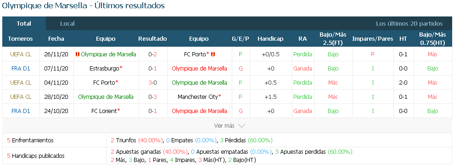Image resolution: width=454 pixels, height=167 pixels.
Task: Click the Resultado column header
Action: tap(152, 38)
